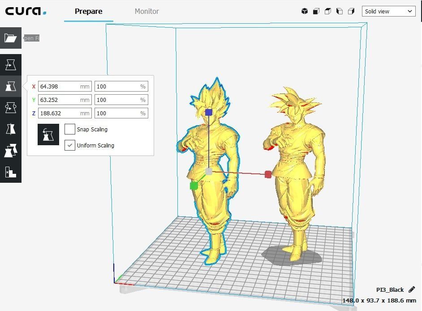Screen dimensions: 422x311
Task: Select the Support Blocker tool
Action: 10,172
